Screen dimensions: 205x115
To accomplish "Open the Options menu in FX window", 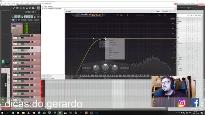I will click(x=50, y=6).
